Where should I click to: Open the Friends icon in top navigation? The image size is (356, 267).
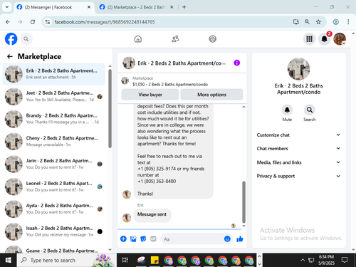coord(175,39)
